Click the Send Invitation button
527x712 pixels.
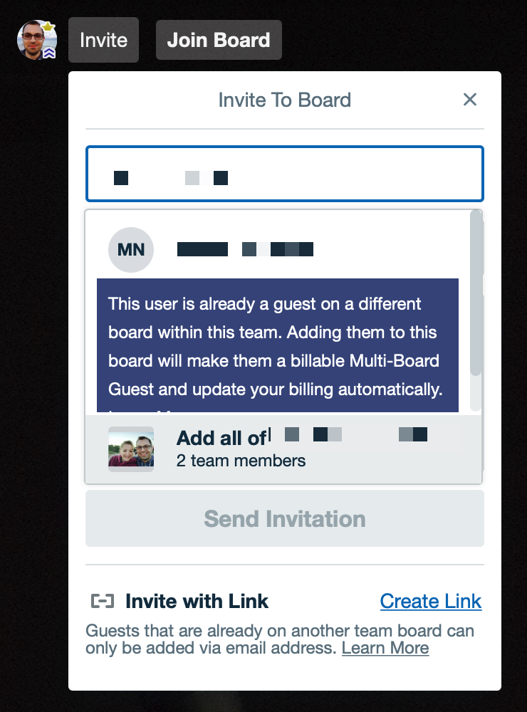click(284, 518)
